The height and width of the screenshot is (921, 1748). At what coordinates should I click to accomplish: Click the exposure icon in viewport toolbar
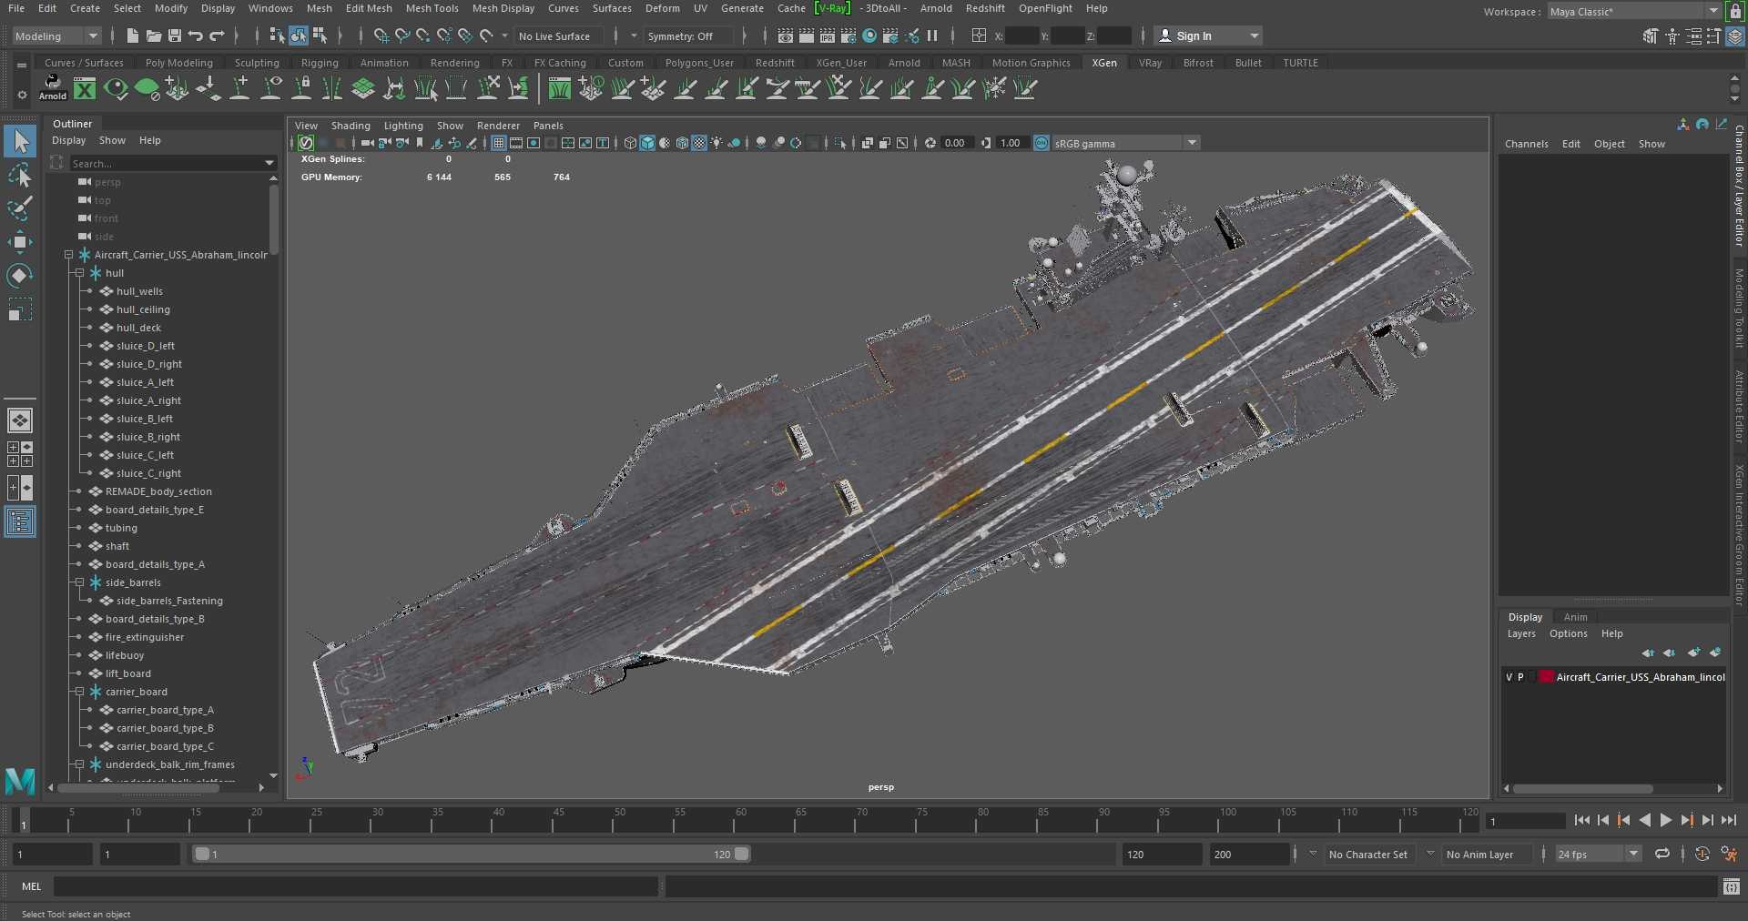930,143
